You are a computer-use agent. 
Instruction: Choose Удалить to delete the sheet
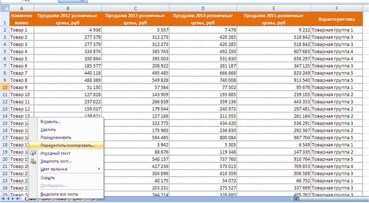coord(48,129)
